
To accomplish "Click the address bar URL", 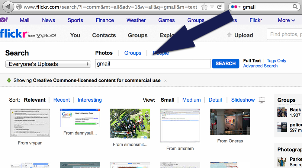I will point(110,7).
